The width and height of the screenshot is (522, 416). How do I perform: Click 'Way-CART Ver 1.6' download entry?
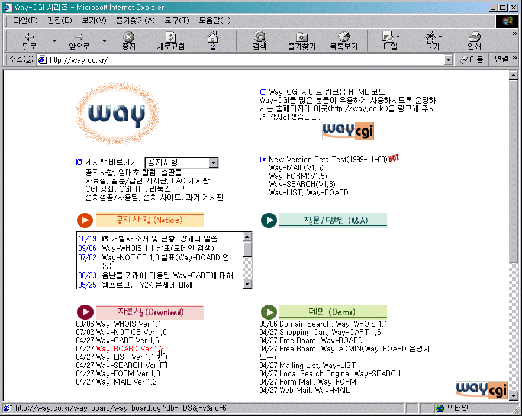pyautogui.click(x=127, y=340)
